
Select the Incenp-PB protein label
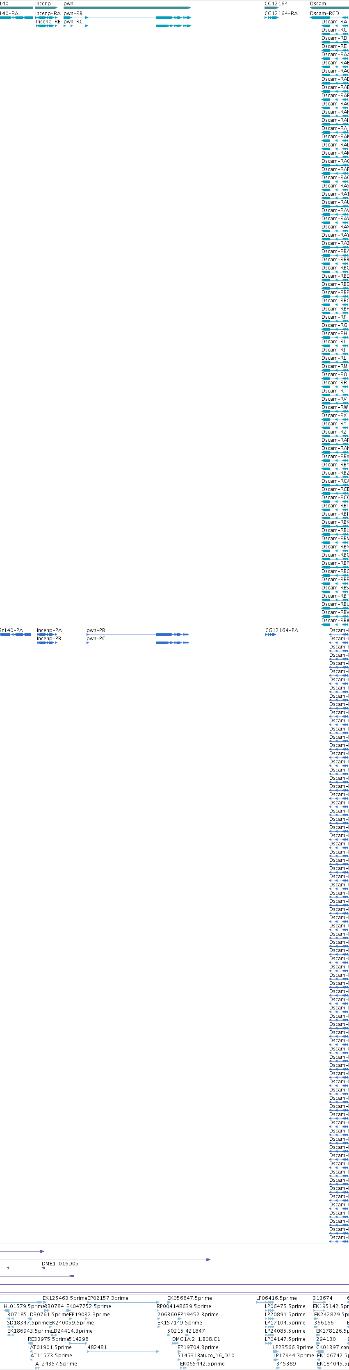click(49, 639)
